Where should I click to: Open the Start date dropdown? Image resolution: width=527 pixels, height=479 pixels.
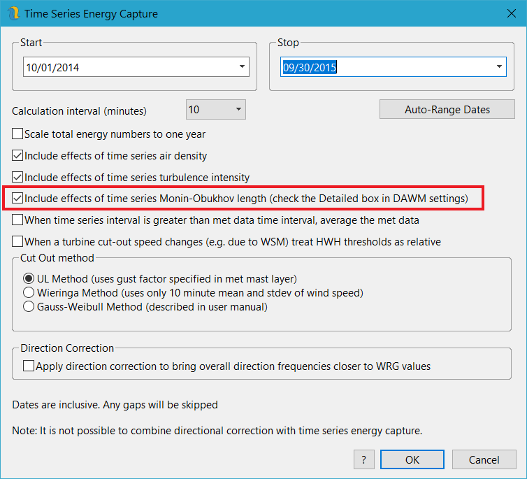[242, 67]
